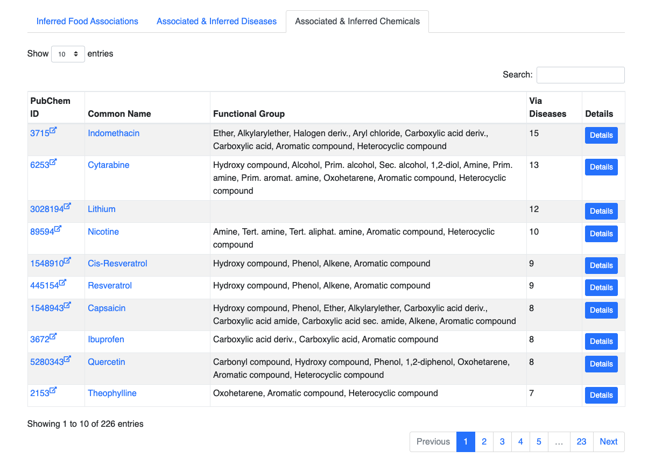Focus the table Search input field
Viewport: 648px width, 458px height.
(x=581, y=75)
